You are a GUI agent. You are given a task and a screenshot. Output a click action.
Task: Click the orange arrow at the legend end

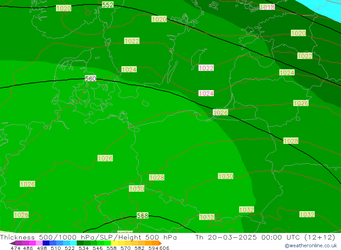[160, 243]
